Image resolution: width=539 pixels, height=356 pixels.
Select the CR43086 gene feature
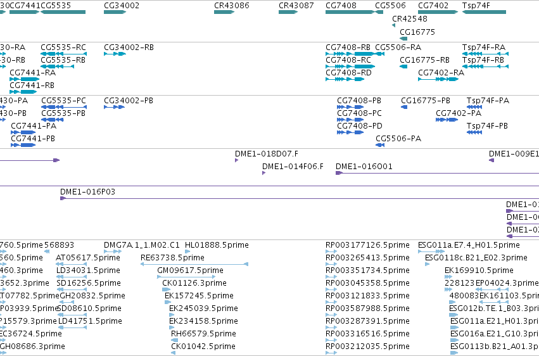coord(224,12)
